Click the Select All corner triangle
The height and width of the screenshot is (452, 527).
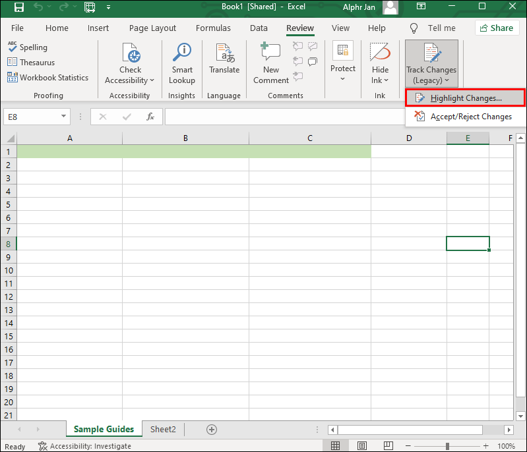[10, 138]
